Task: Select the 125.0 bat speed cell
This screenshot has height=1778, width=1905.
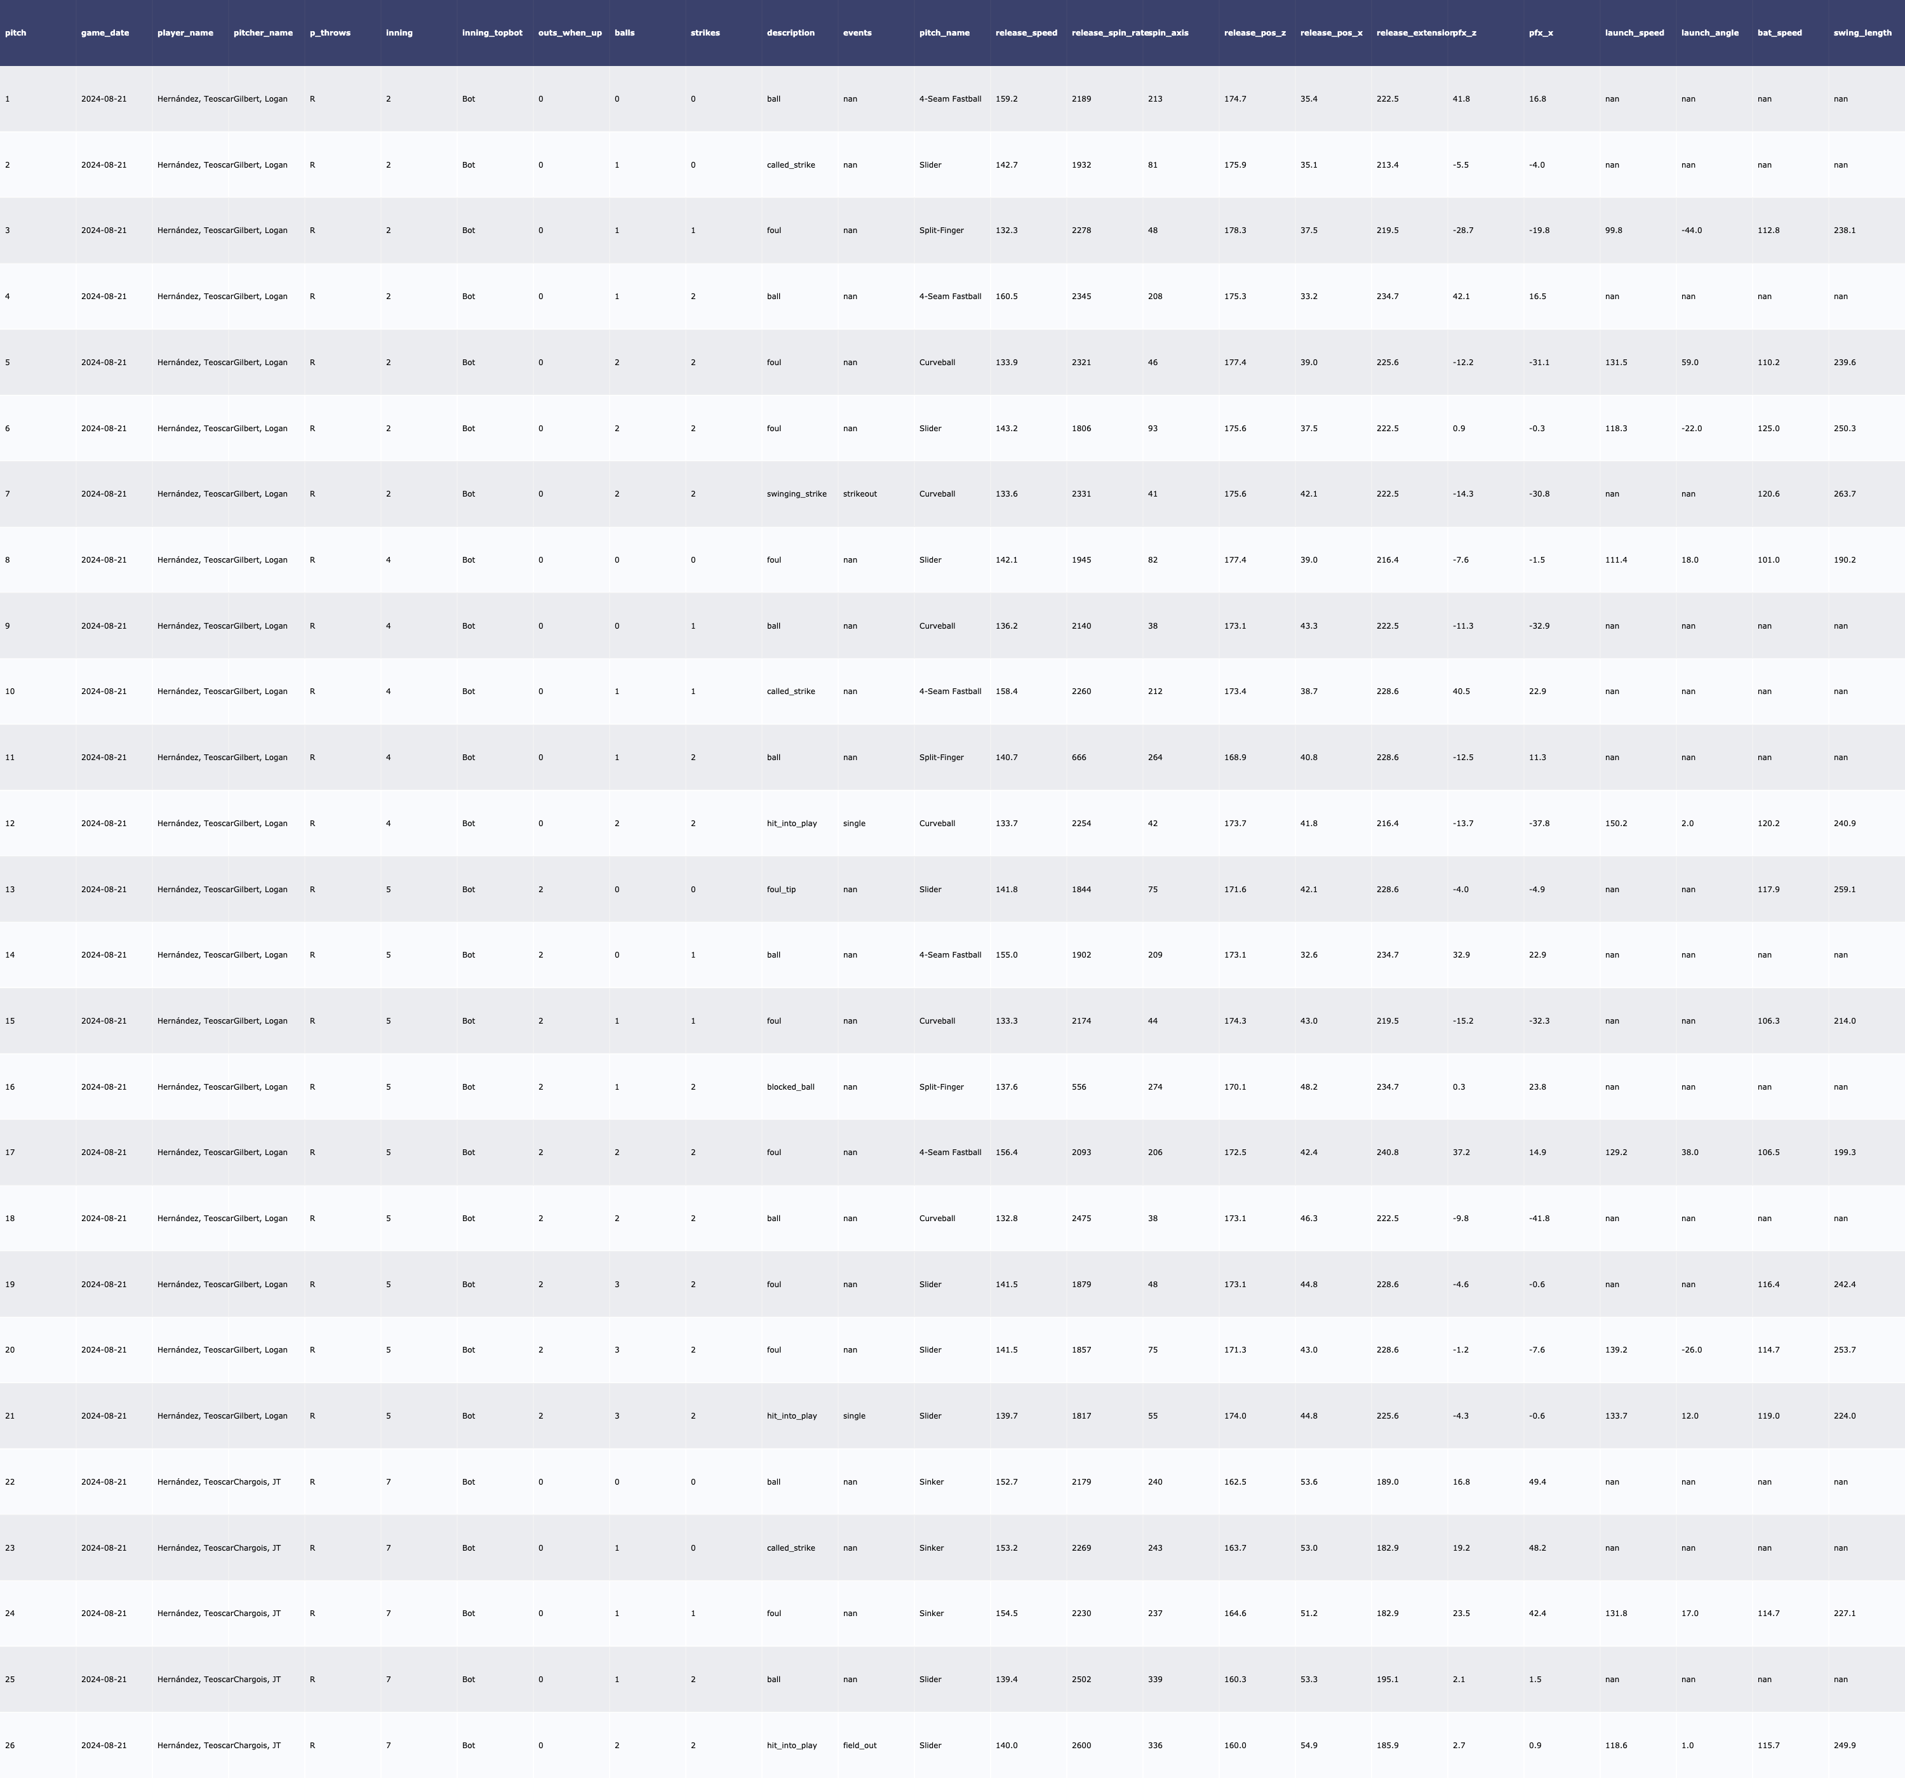Action: tap(1768, 429)
